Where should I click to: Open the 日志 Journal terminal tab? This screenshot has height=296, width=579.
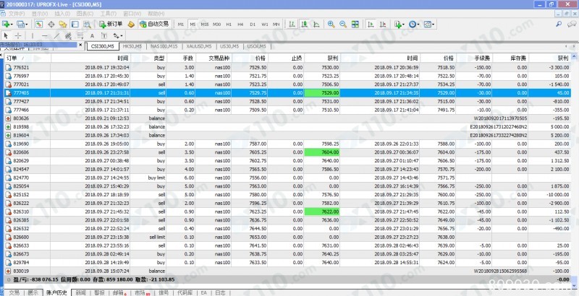click(220, 292)
